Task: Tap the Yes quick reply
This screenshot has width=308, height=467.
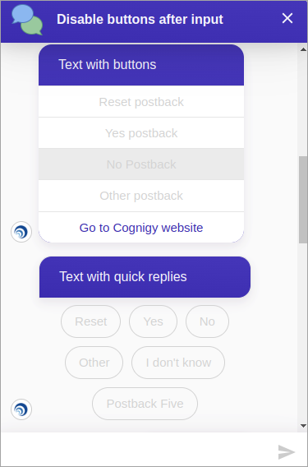Action: 154,321
